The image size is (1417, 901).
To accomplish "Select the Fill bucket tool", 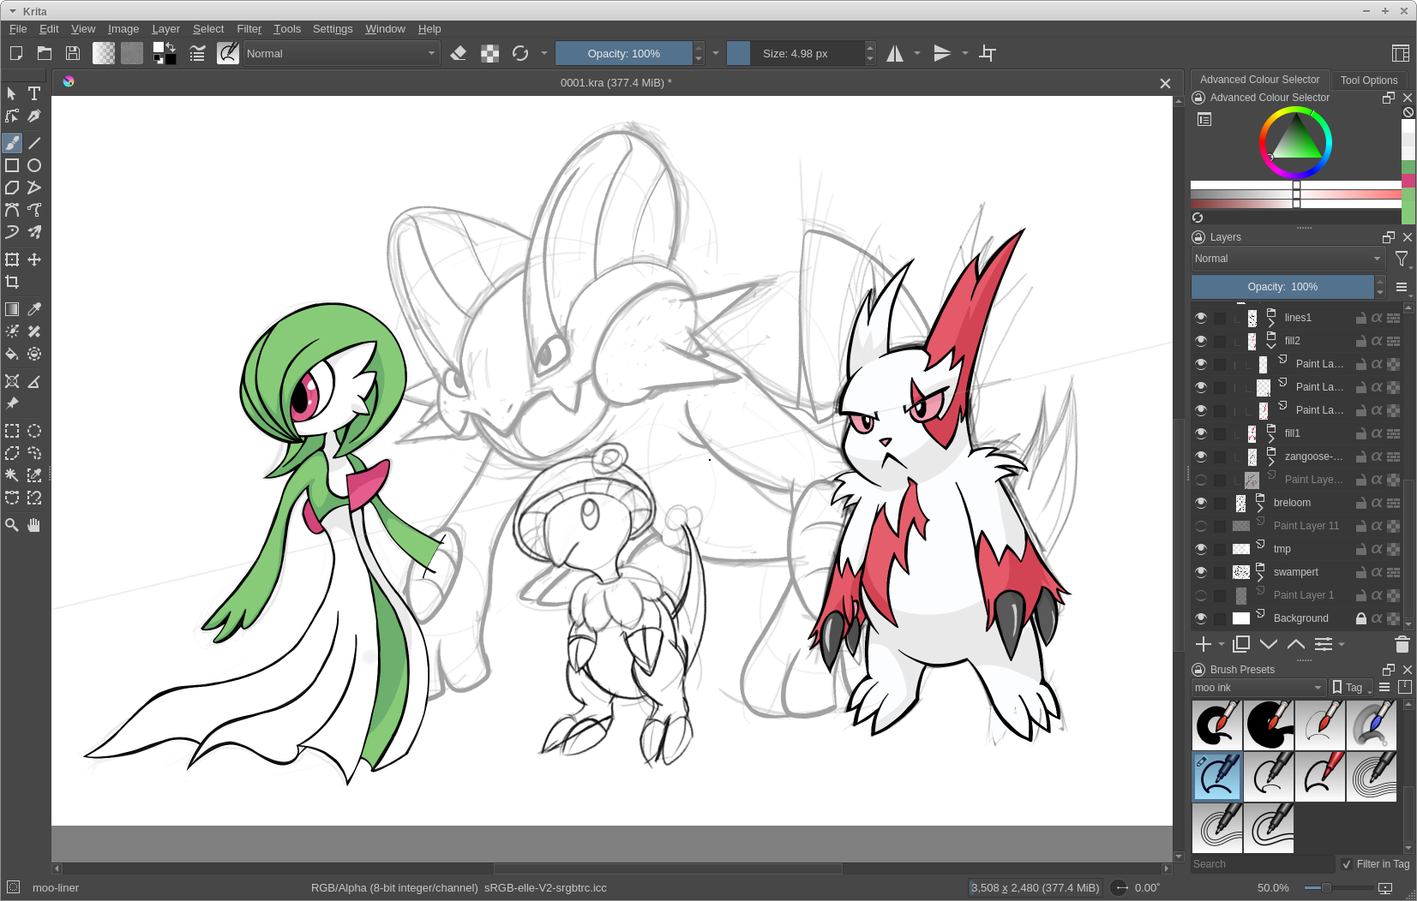I will coord(12,354).
